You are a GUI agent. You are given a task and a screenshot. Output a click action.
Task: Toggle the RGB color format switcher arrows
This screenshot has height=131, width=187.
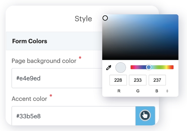[167, 91]
